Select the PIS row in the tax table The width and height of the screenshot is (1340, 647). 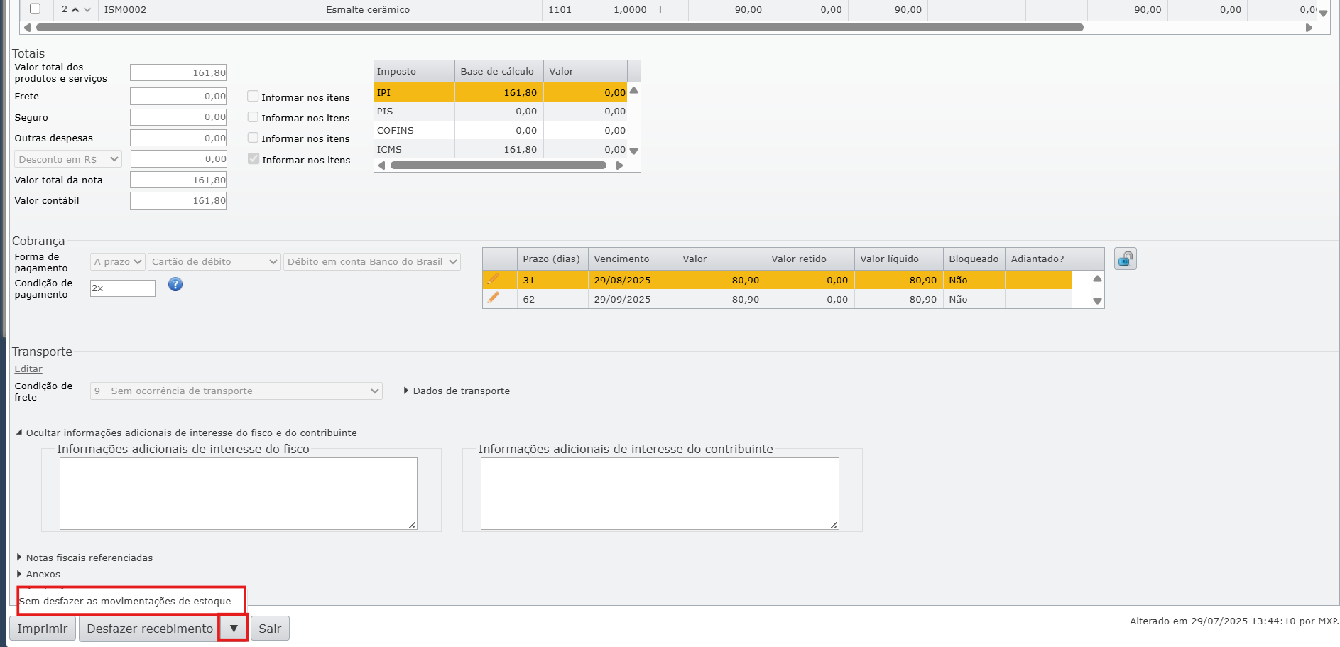pyautogui.click(x=501, y=112)
